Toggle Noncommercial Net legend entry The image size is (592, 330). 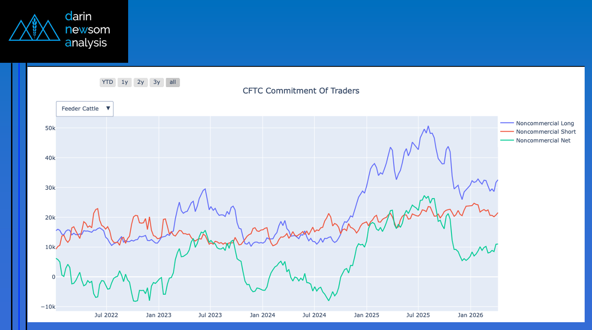(x=543, y=141)
